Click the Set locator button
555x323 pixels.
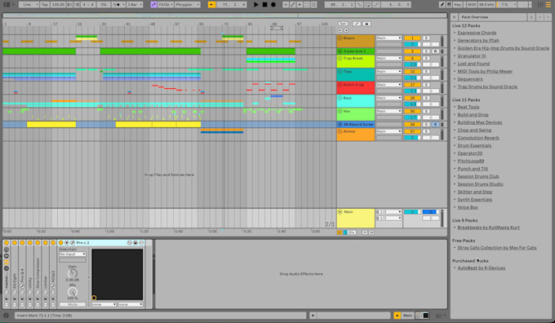click(343, 24)
